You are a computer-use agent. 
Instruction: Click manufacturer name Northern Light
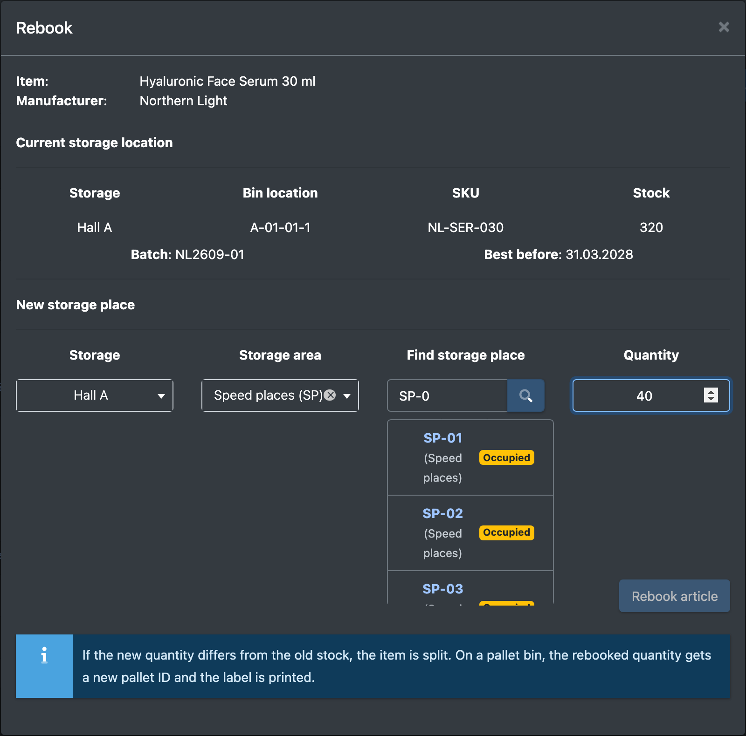[x=183, y=101]
